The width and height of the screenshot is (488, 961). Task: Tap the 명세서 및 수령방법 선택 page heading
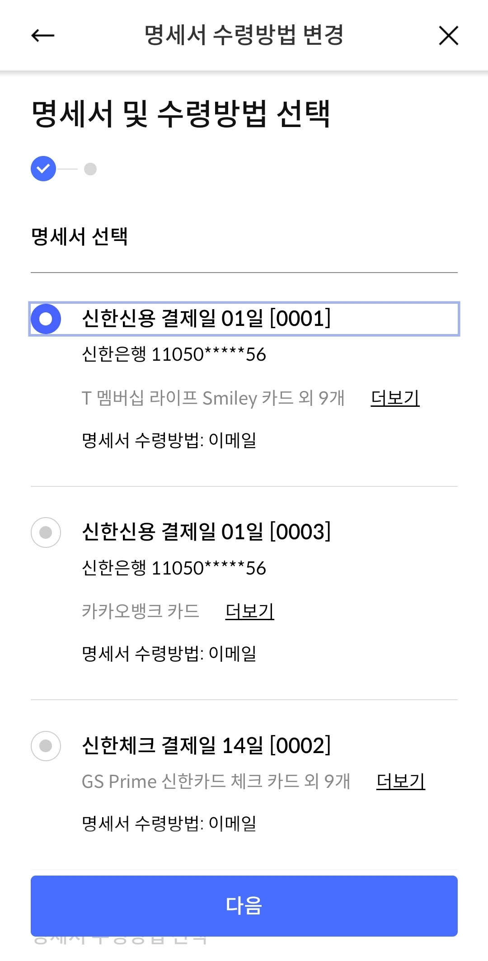click(x=181, y=114)
